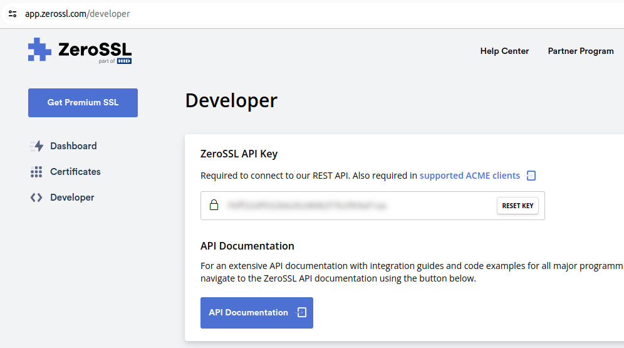Open the Dashboard page from sidebar
624x348 pixels.
click(x=73, y=146)
